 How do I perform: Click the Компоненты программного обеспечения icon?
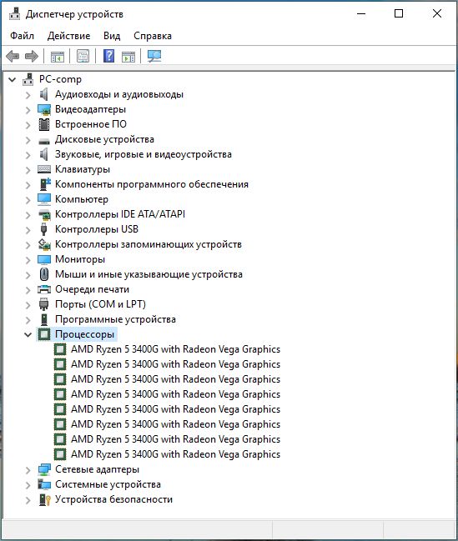tap(44, 184)
